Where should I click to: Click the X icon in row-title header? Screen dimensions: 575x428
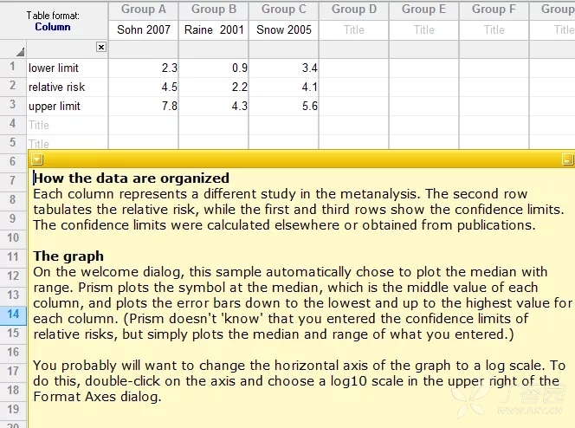[101, 47]
